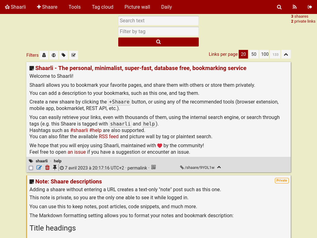Focus the Filter by tag field
The height and width of the screenshot is (238, 317).
tap(158, 32)
